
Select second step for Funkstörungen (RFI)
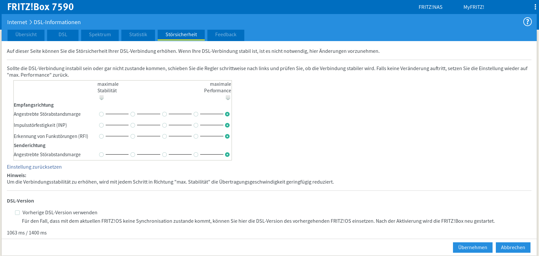(133, 136)
